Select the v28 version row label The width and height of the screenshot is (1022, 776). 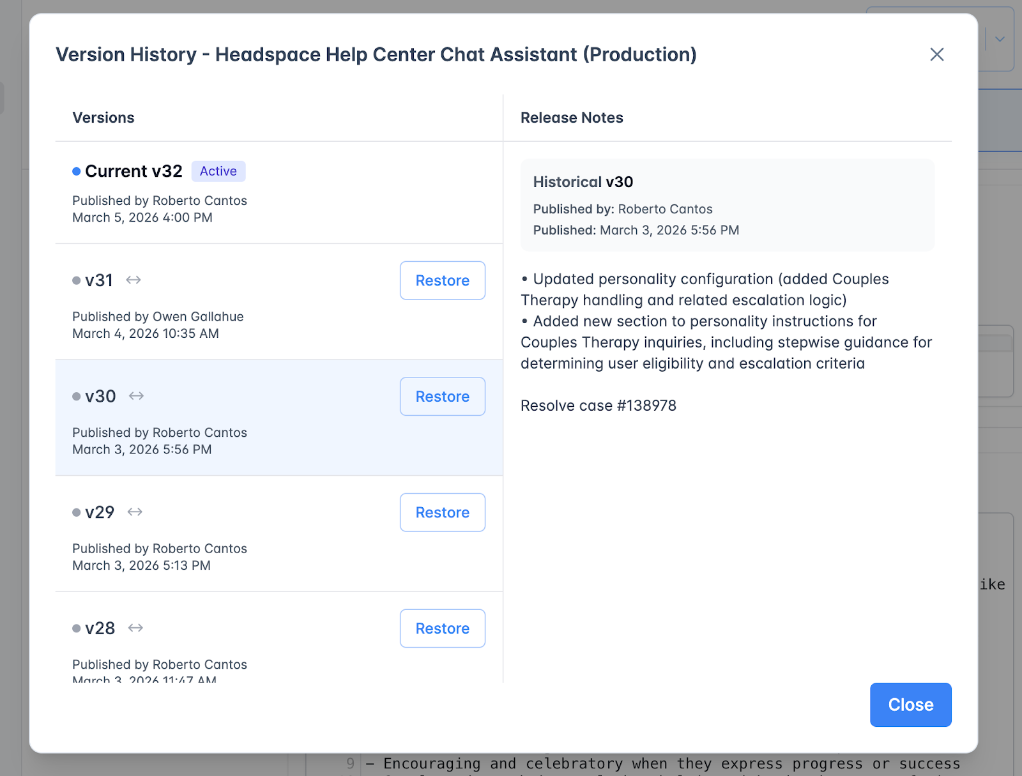tap(100, 628)
